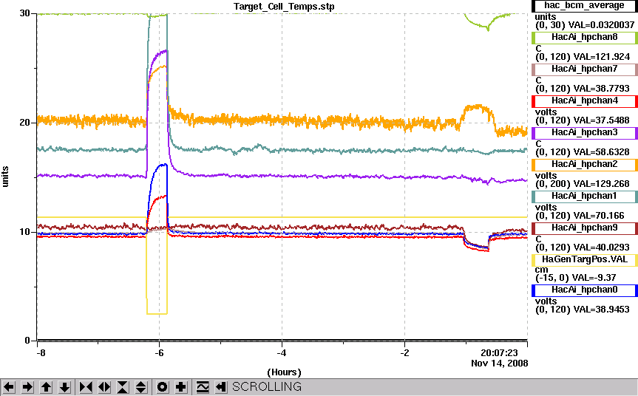Screen dimensions: 638x396
Task: Click the plus-sign button in the toolbar
Action: pos(181,386)
